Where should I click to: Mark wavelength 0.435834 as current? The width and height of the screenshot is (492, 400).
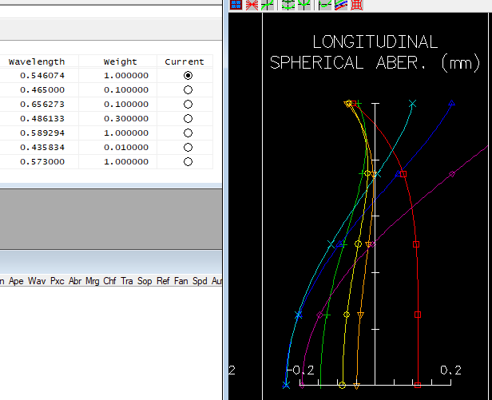pos(188,148)
